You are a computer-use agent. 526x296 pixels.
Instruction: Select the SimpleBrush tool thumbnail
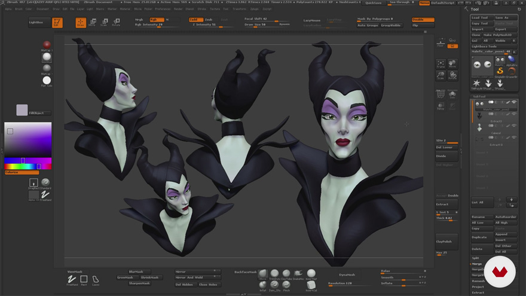tap(500, 71)
